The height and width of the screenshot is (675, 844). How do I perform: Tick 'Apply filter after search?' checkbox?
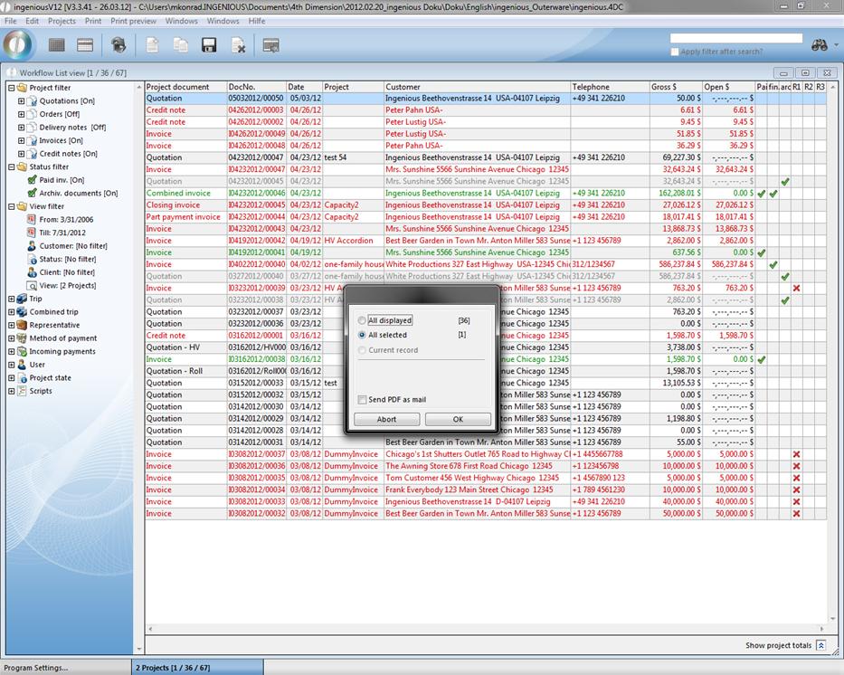(x=675, y=52)
